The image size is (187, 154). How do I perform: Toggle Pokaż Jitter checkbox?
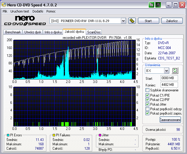tap(147, 104)
